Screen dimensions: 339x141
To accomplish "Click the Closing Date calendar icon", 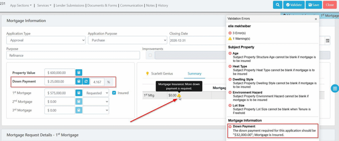I will click(327, 41).
